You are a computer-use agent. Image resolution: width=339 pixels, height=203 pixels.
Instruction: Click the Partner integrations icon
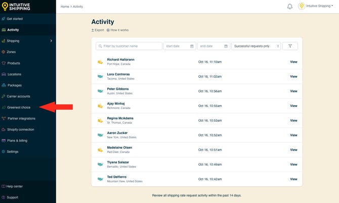pos(4,118)
